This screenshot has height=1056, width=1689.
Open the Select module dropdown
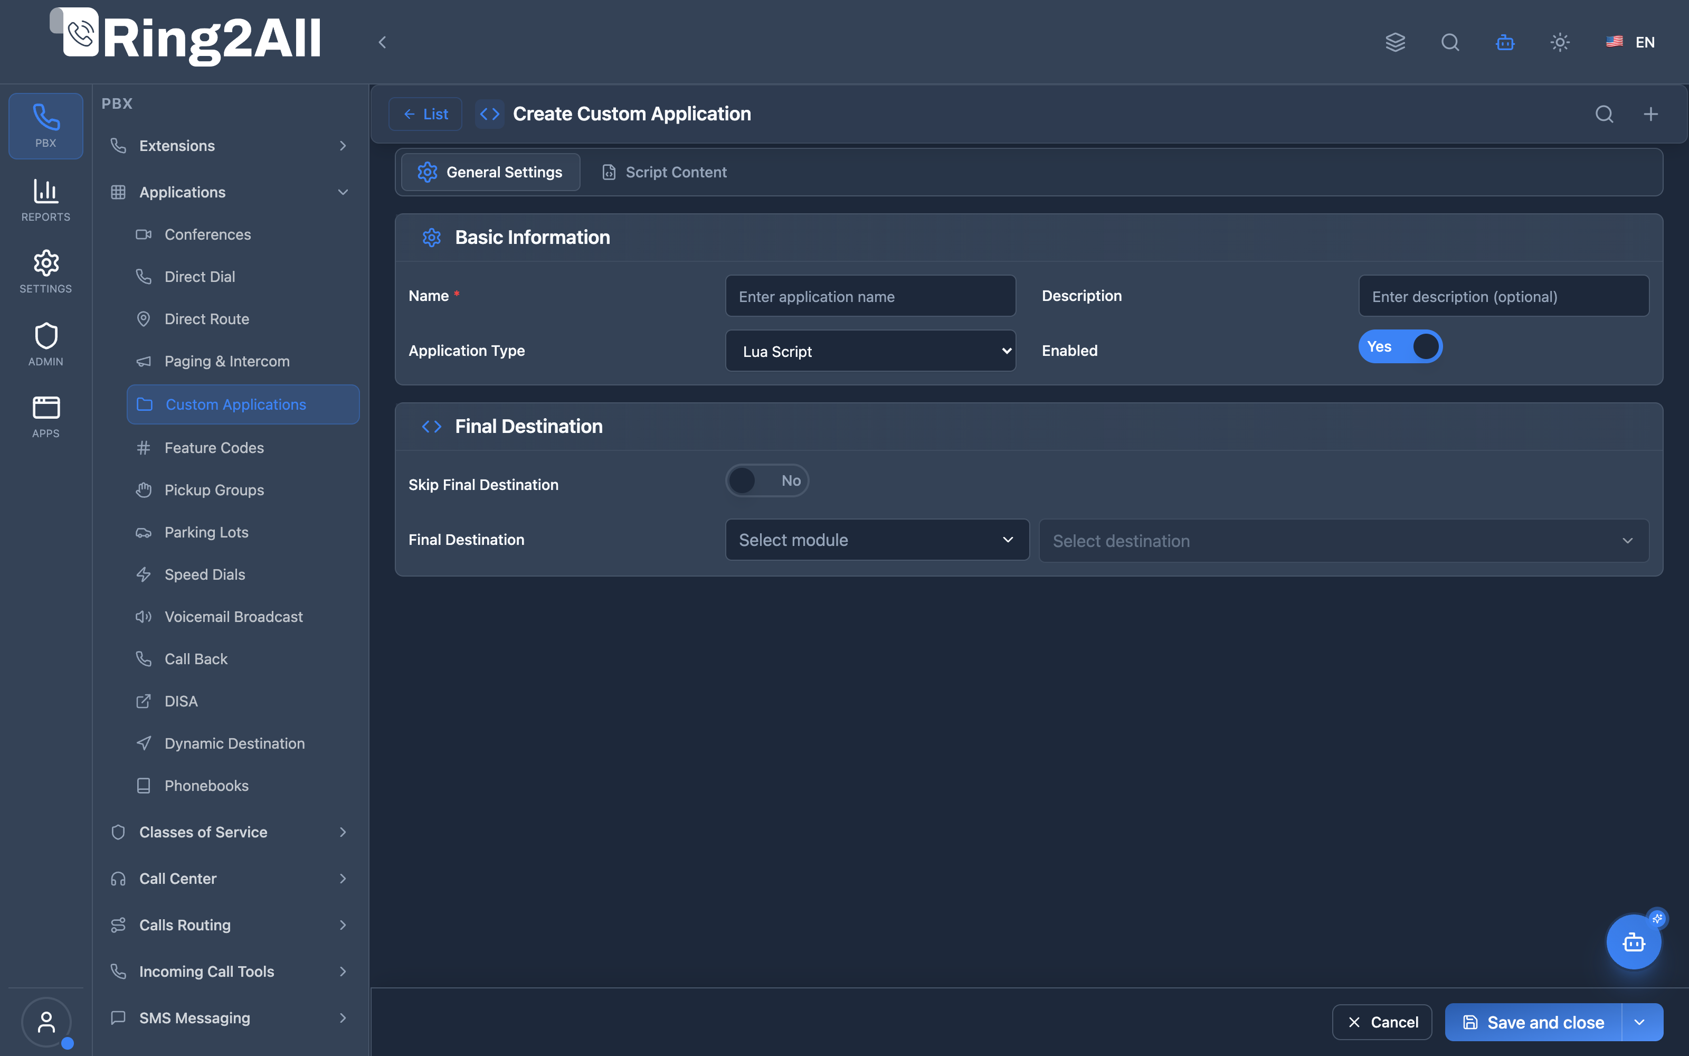[877, 540]
